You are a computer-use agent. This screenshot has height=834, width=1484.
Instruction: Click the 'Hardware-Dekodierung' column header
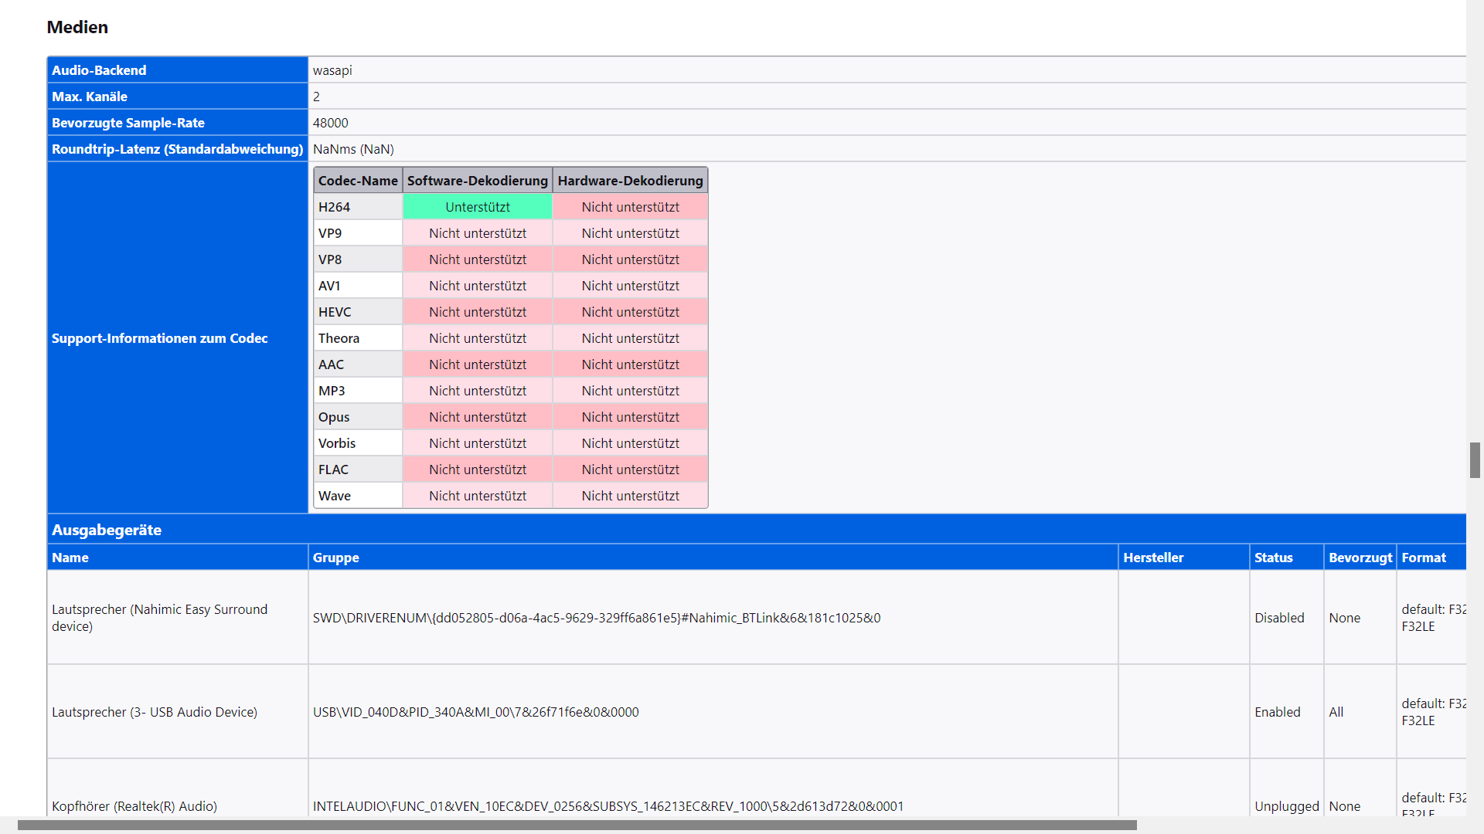coord(630,181)
